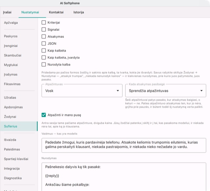
Task: Check the Atsakymas option
Action: point(44,36)
